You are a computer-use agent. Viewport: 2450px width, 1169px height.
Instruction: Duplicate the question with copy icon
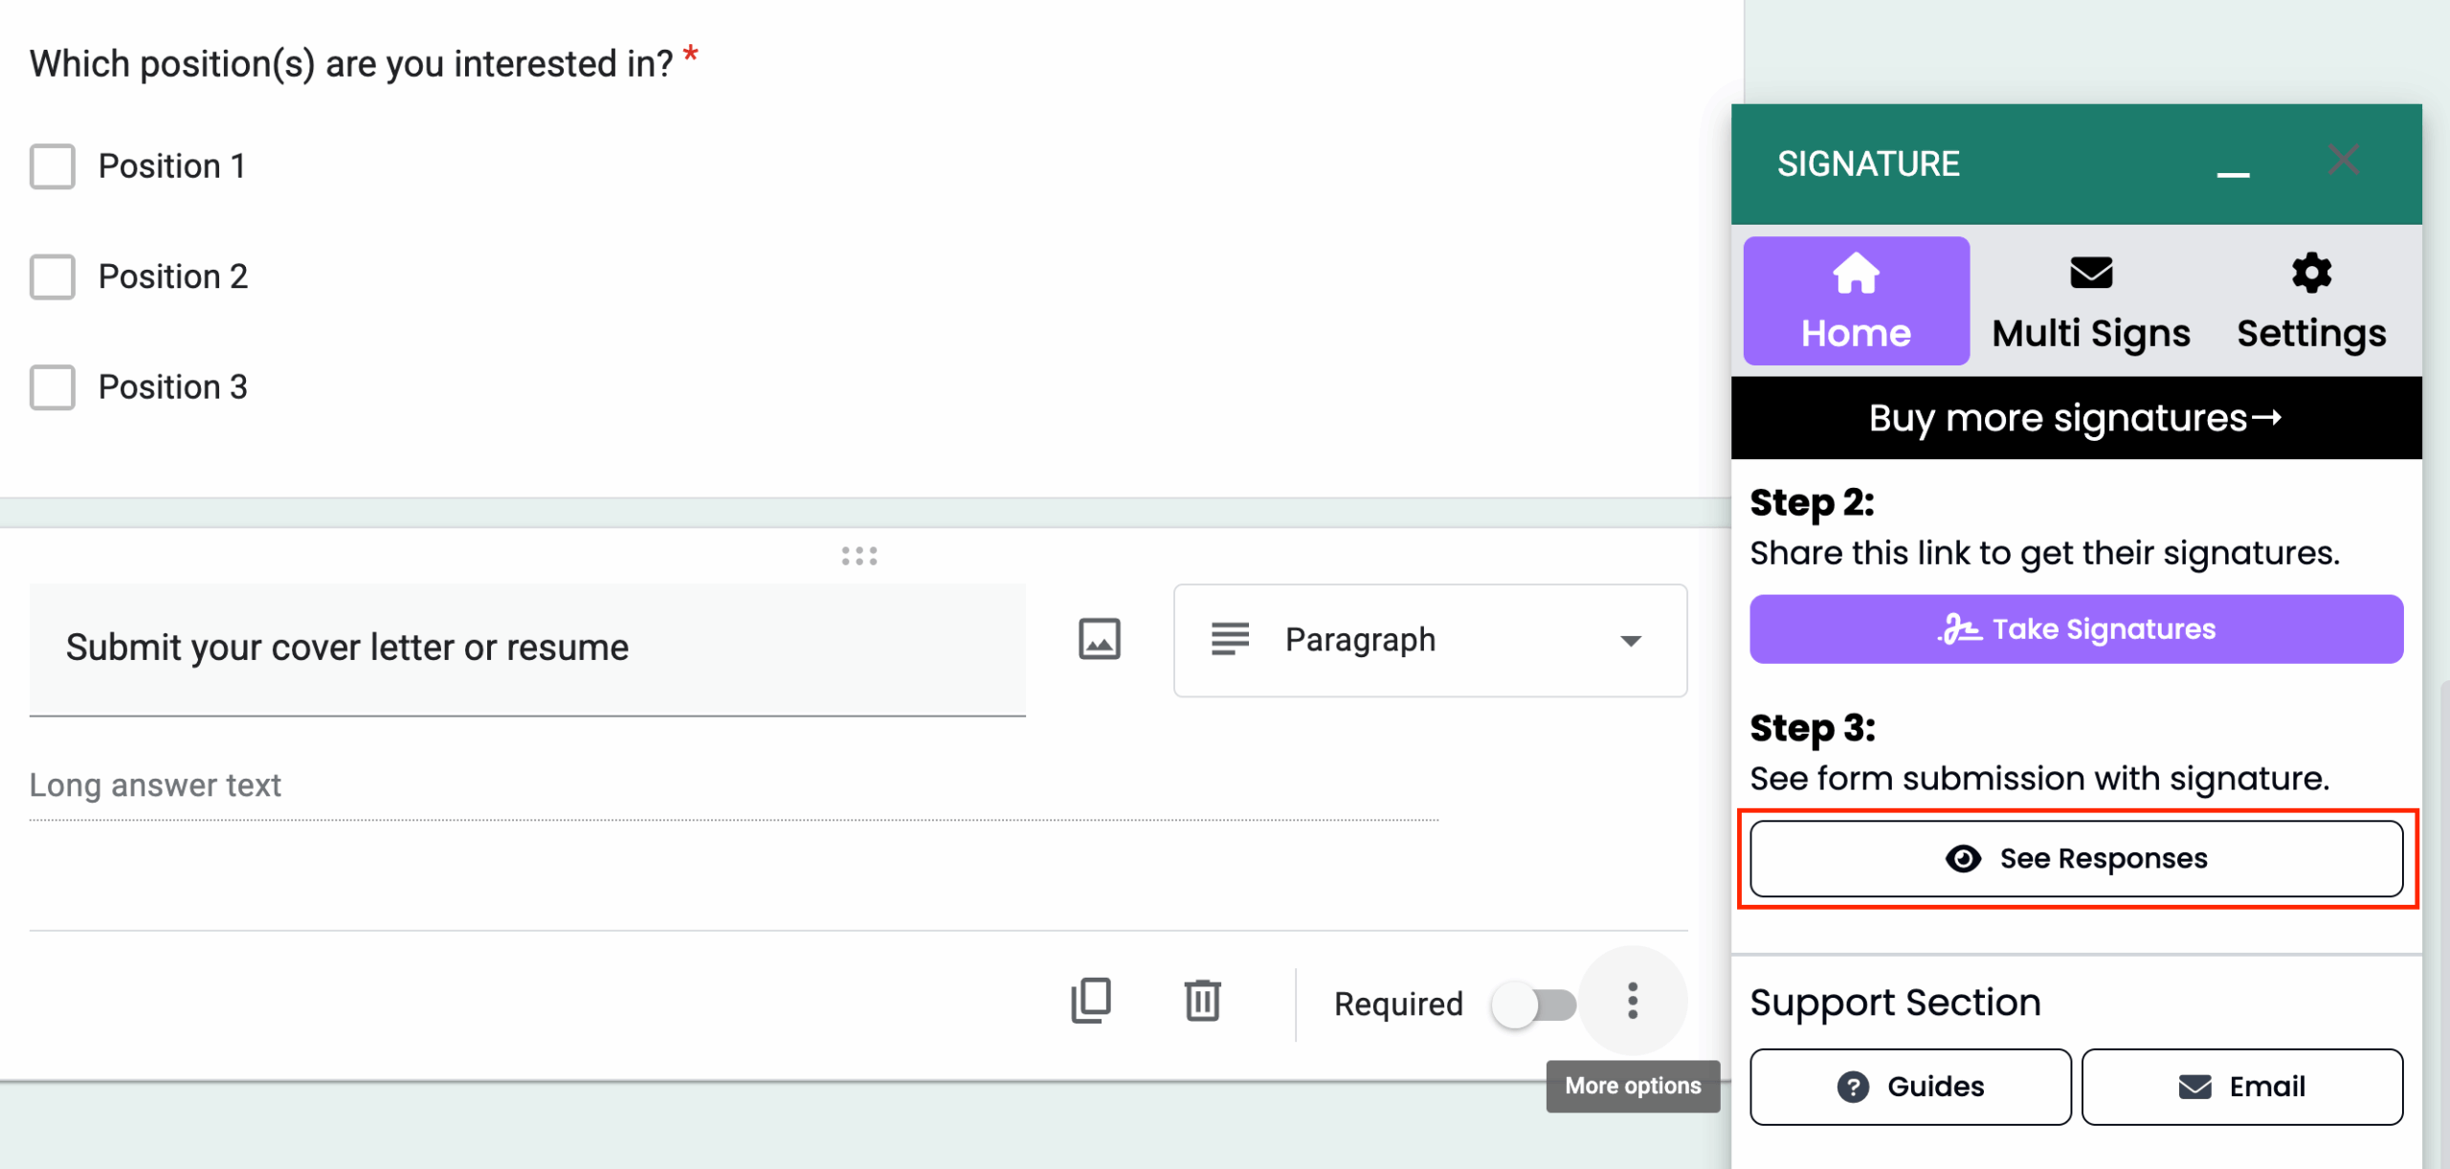click(1091, 1002)
